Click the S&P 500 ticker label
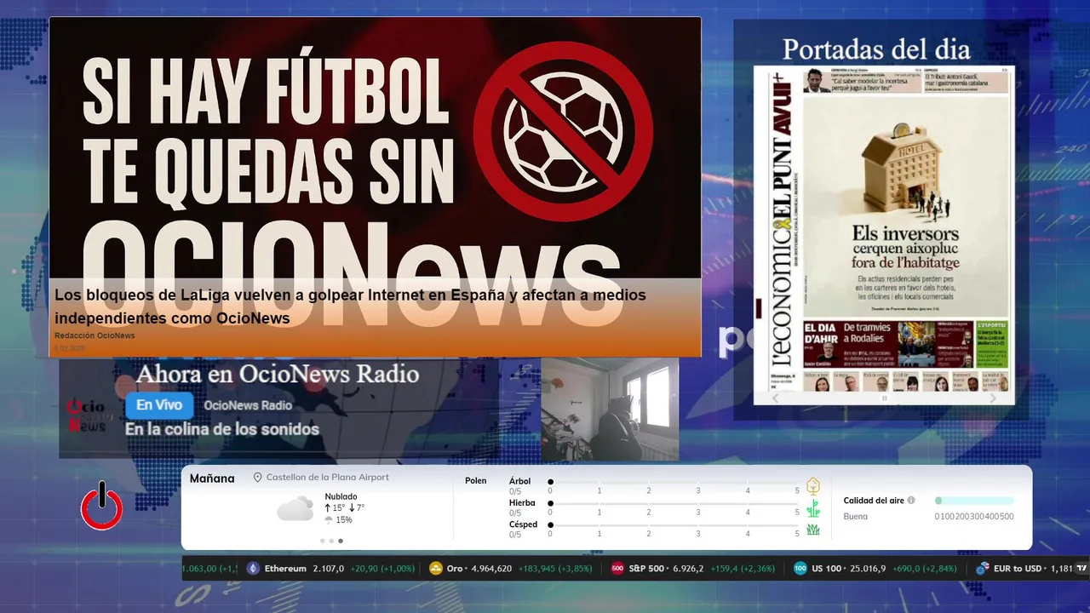The height and width of the screenshot is (613, 1090). [646, 569]
